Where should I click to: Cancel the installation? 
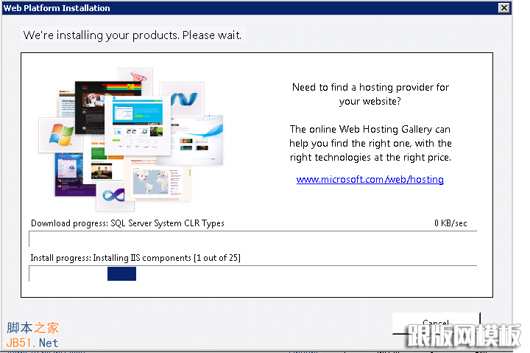436,324
